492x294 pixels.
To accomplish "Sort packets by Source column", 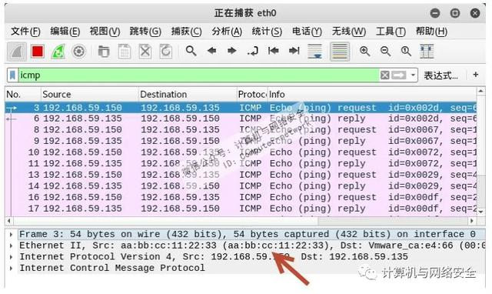I will tap(90, 95).
